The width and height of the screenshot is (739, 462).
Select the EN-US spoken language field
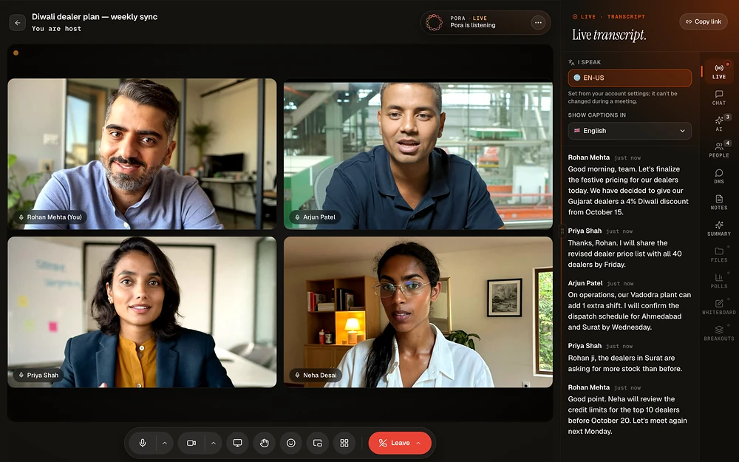(630, 78)
